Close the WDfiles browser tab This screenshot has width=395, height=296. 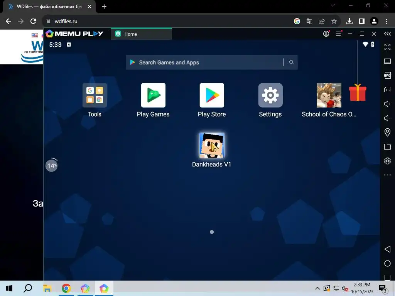[89, 7]
